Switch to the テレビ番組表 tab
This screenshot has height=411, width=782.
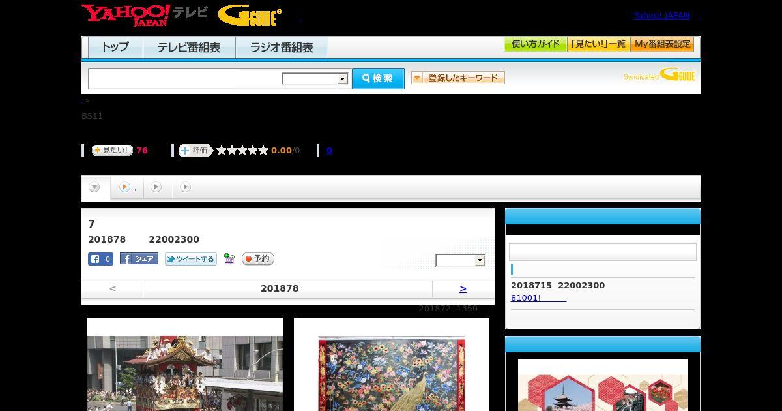(189, 47)
